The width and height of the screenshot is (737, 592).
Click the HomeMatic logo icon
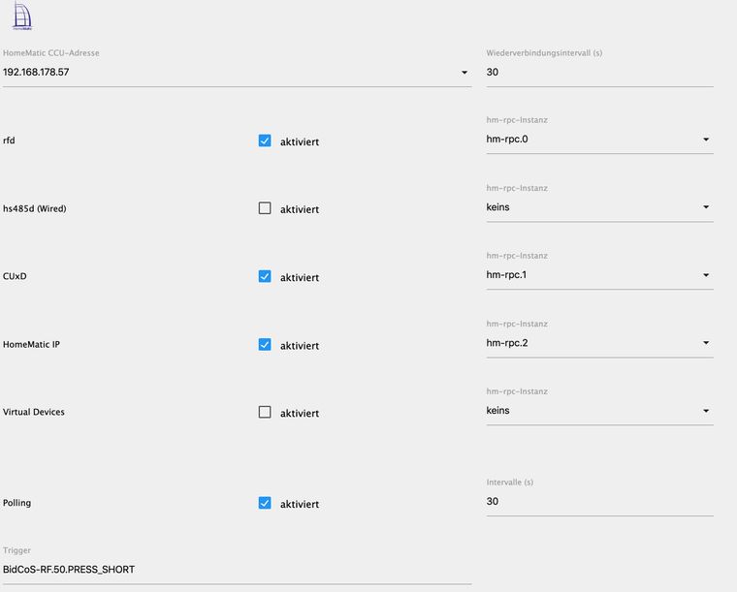(x=21, y=17)
